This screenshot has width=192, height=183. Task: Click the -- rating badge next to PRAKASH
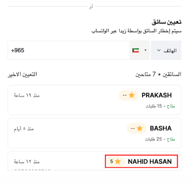tap(129, 95)
